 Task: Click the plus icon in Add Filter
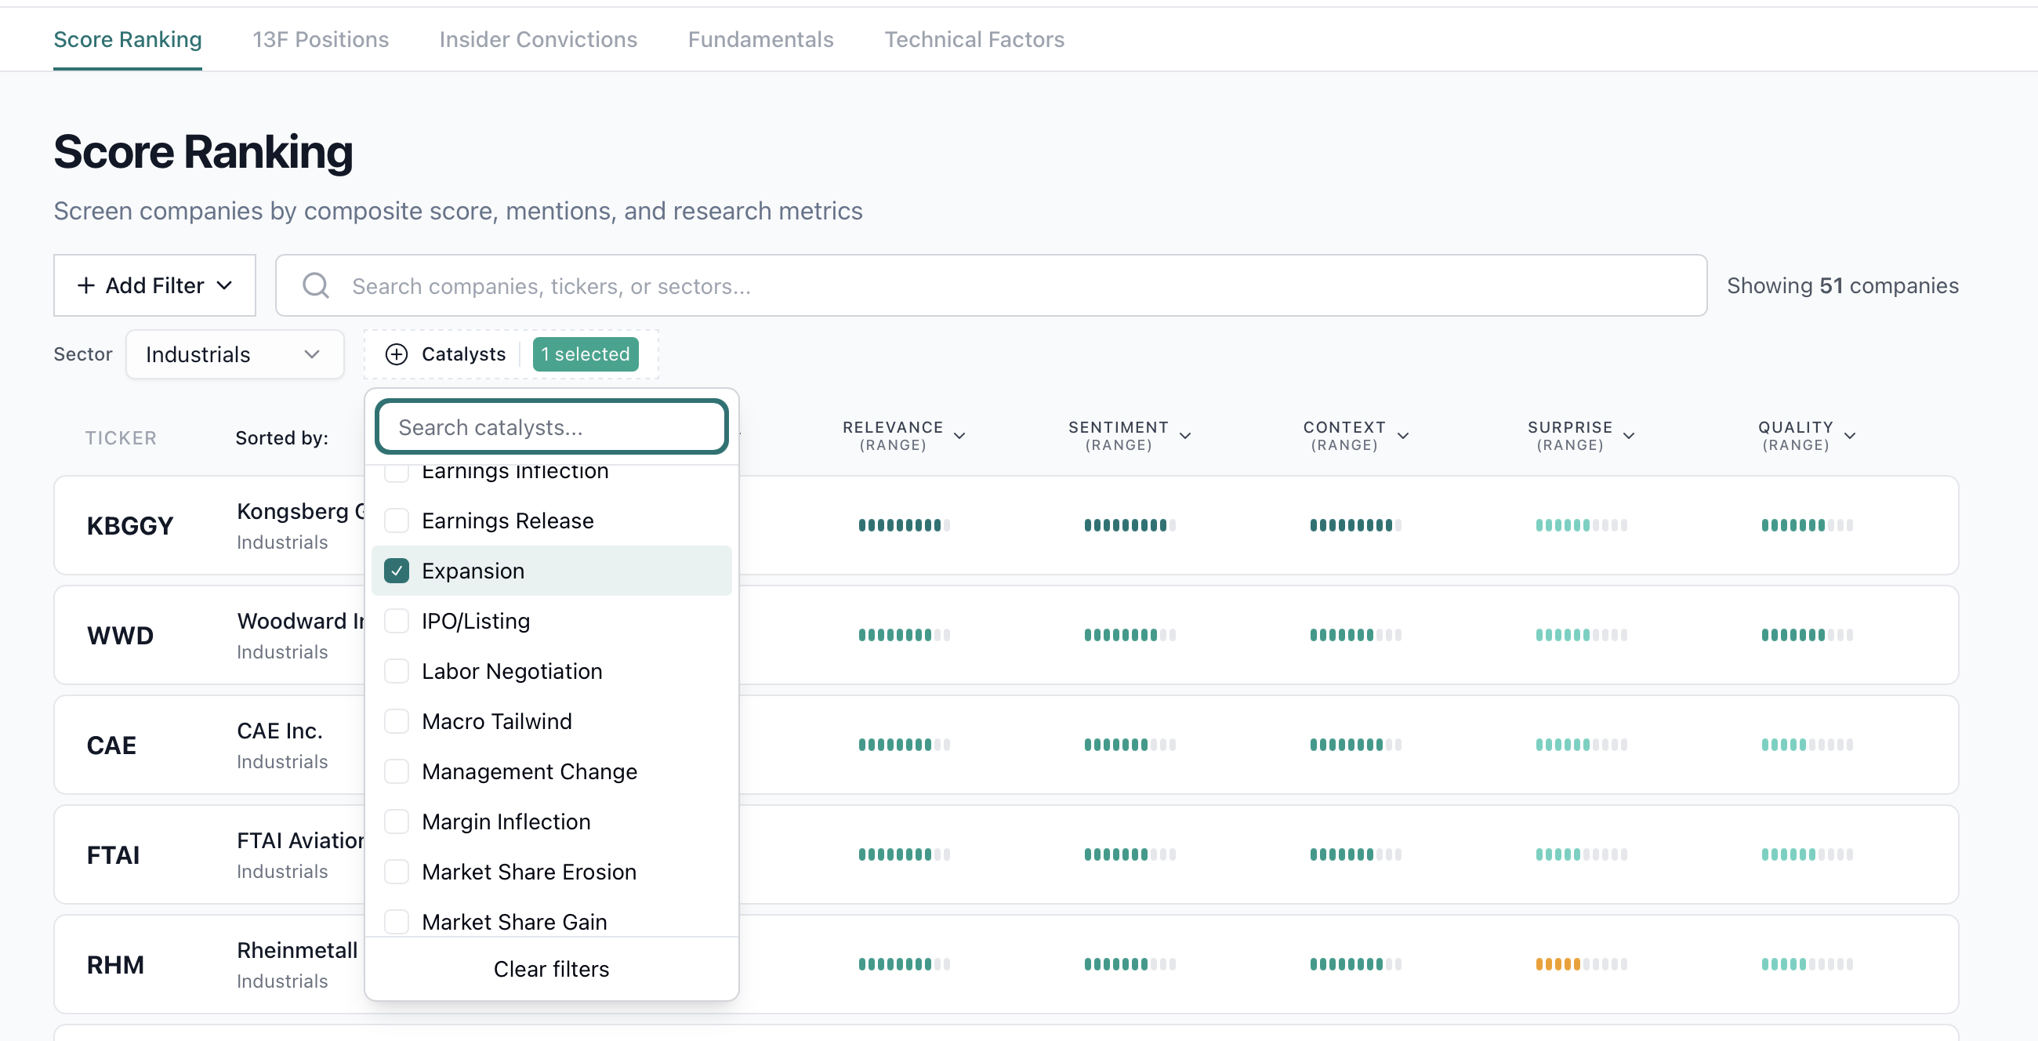pos(86,285)
